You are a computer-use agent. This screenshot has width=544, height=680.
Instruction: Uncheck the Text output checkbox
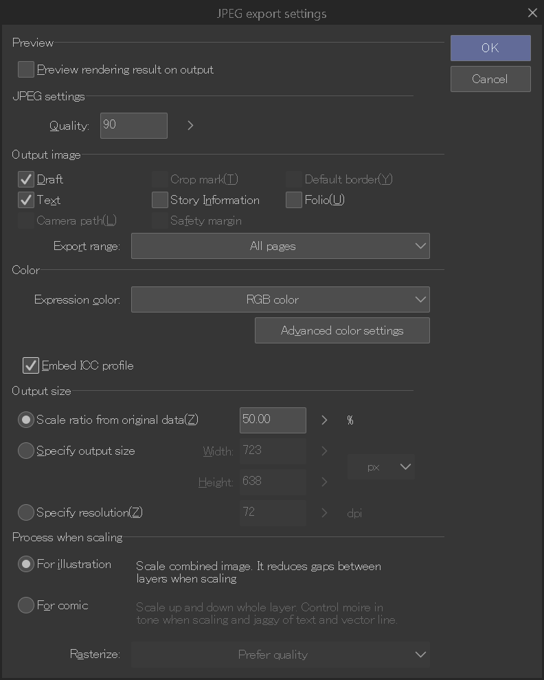(x=26, y=200)
